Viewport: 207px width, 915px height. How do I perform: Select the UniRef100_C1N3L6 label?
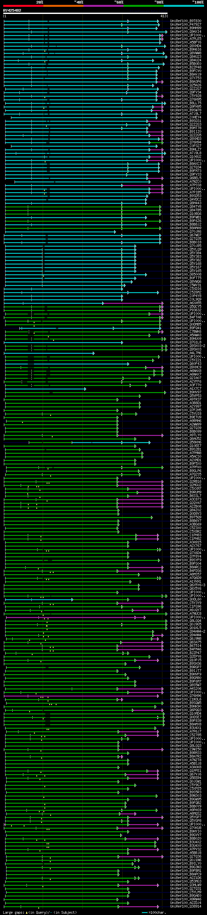point(186,699)
